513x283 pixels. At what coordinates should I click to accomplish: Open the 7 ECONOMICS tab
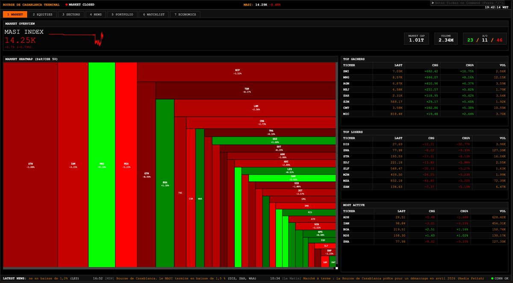(185, 15)
